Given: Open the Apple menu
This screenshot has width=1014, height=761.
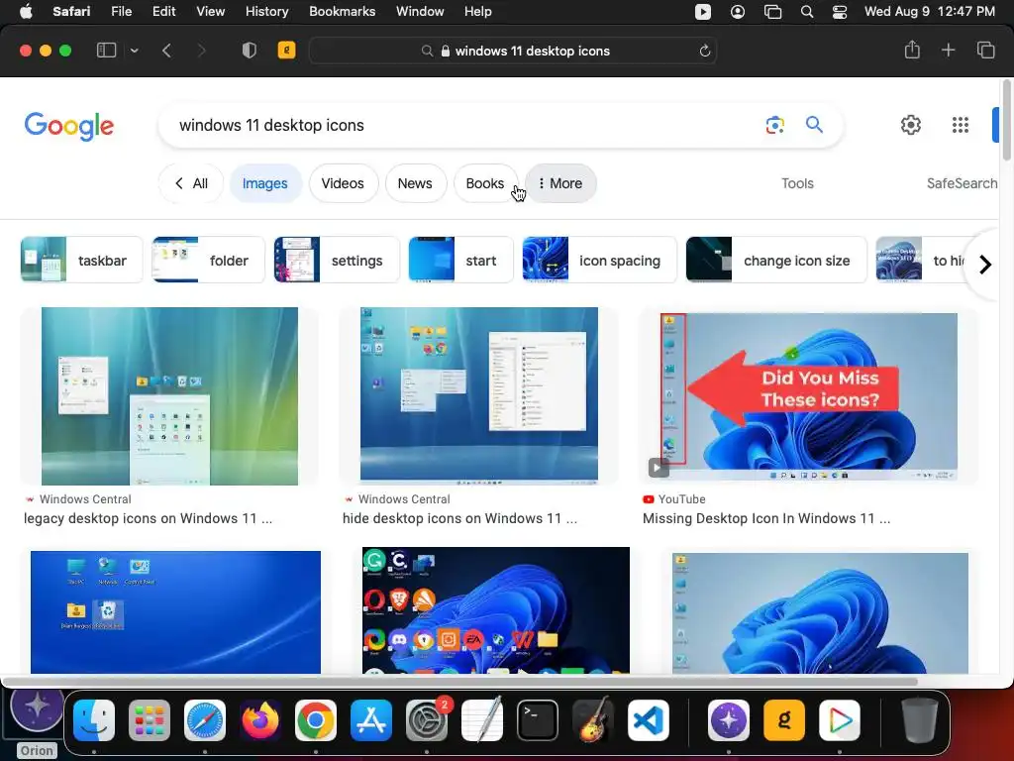Looking at the screenshot, I should (x=25, y=12).
